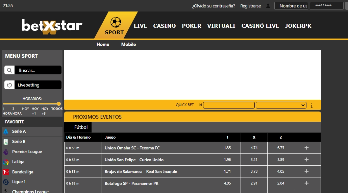This screenshot has width=348, height=193.
Task: Open Unión San Felipe - Curico Unido match
Action: click(134, 160)
